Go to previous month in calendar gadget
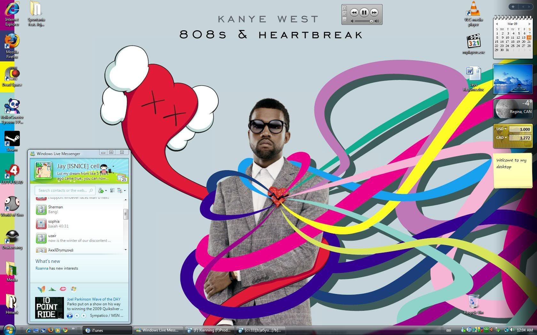 click(x=497, y=24)
